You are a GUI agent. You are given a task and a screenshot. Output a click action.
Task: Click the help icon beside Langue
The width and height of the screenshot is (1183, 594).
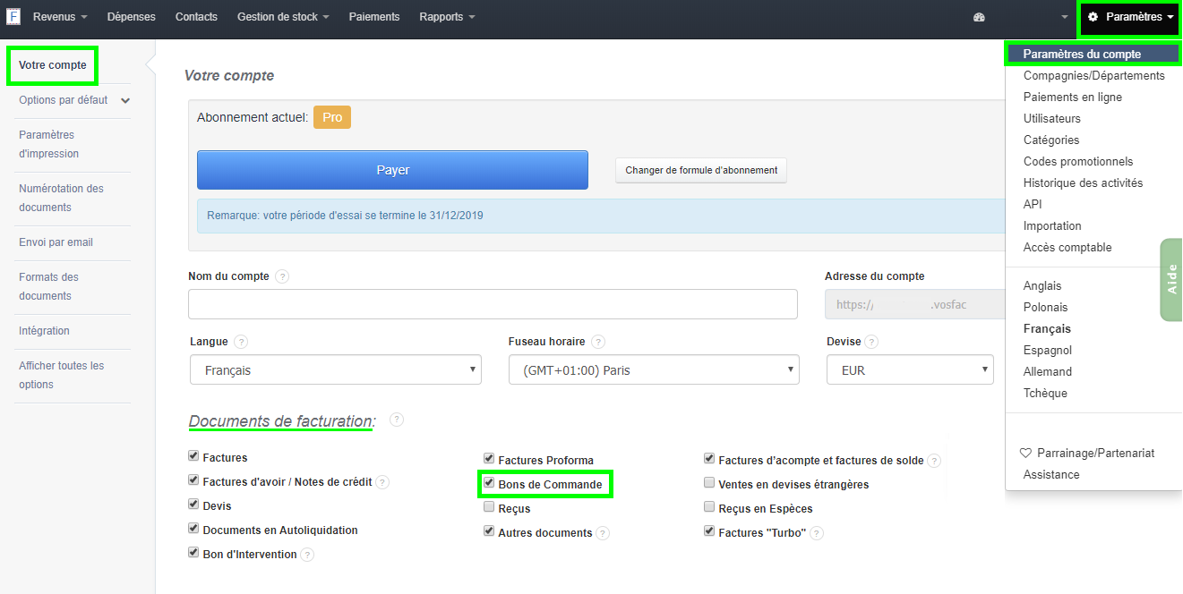pos(241,341)
